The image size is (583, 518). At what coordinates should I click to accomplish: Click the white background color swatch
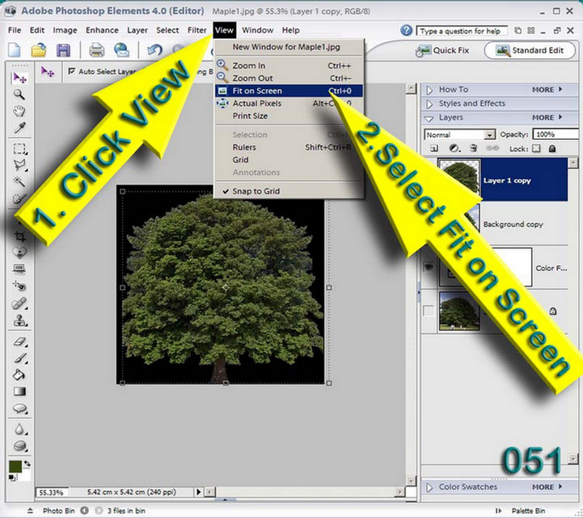coord(24,476)
